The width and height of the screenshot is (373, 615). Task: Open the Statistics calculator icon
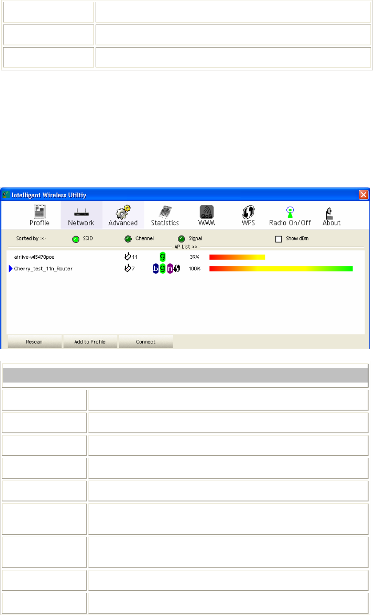pyautogui.click(x=165, y=211)
